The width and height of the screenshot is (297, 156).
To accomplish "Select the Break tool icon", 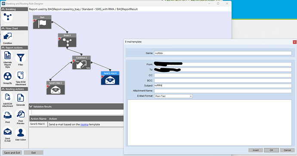I will (8, 17).
